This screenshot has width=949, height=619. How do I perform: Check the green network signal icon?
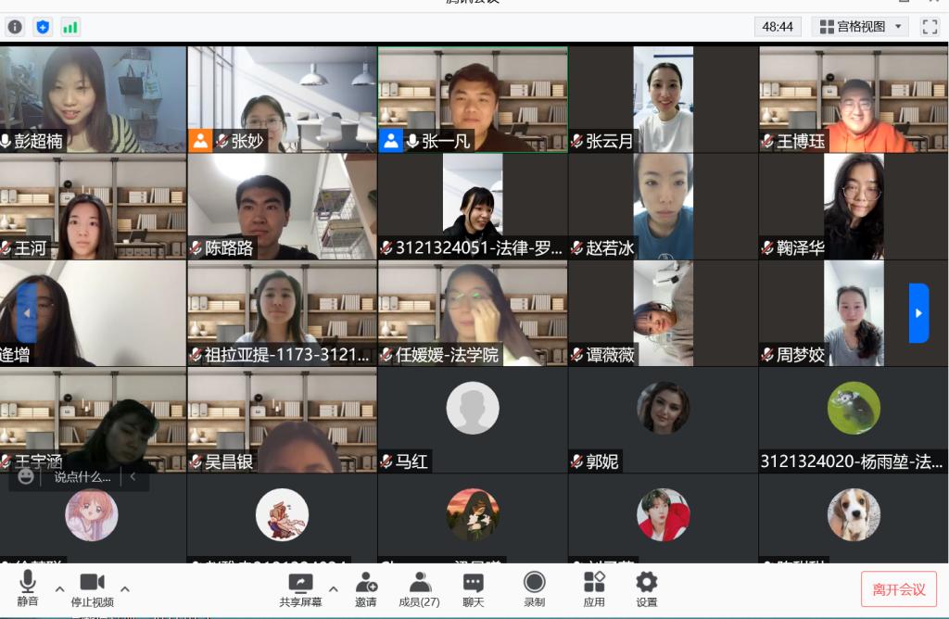70,27
